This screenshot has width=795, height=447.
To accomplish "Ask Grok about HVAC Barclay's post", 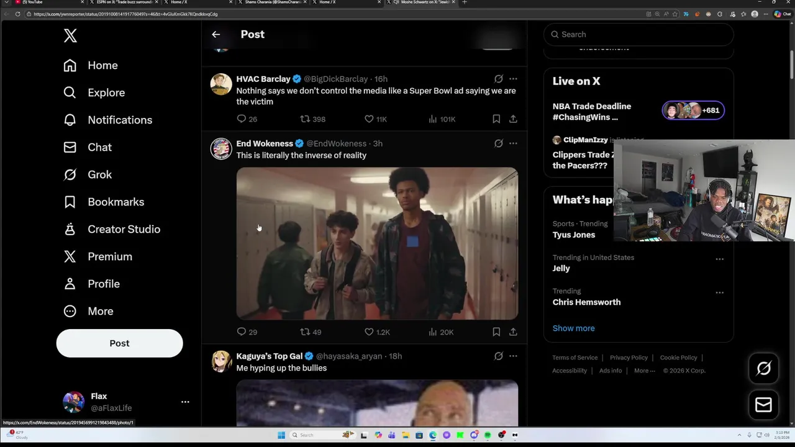I will coord(498,79).
